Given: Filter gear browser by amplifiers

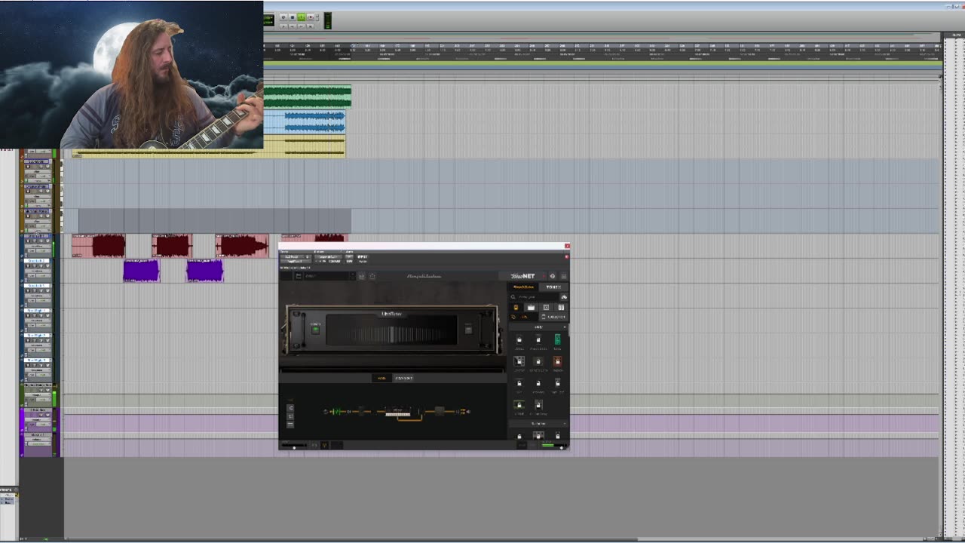Looking at the screenshot, I should [x=531, y=307].
